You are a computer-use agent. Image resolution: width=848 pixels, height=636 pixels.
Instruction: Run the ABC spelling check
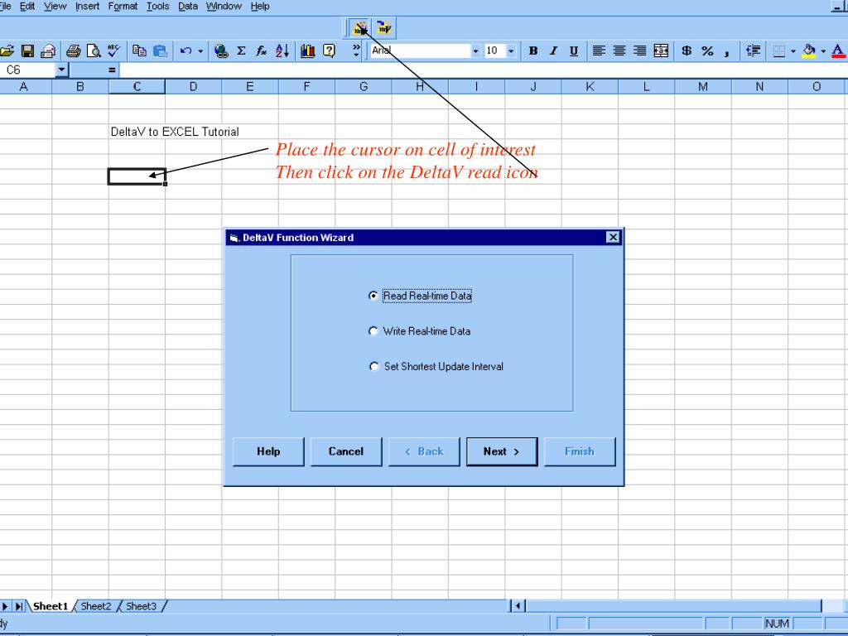coord(113,51)
